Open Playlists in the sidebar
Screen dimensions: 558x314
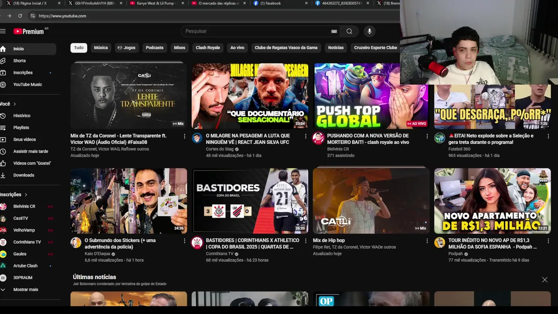[x=28, y=127]
